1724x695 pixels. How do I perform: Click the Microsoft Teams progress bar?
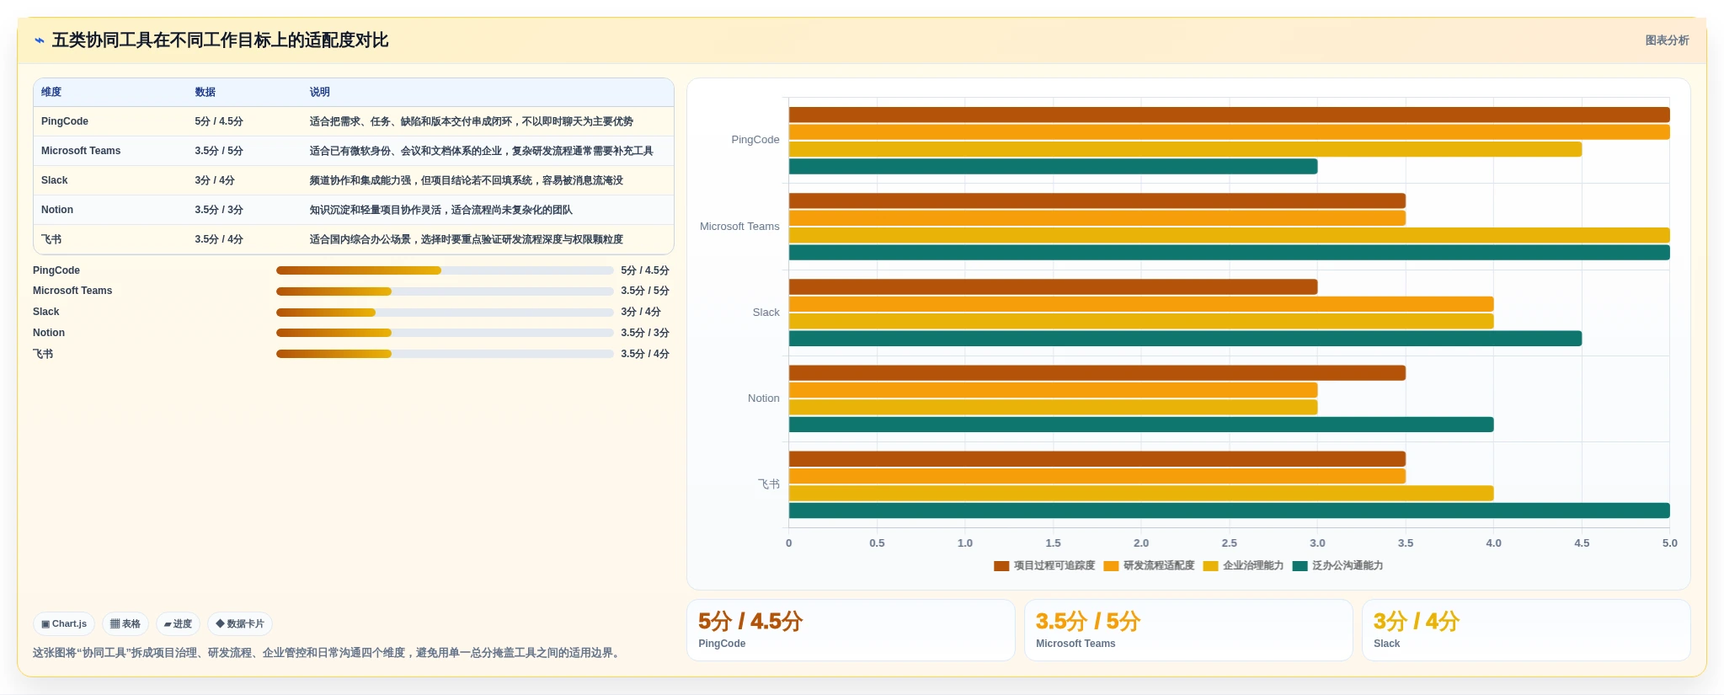(x=445, y=291)
